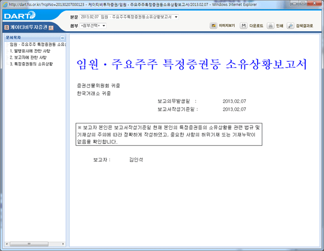
Task: Click the Internet Explorer title bar icon
Action: pyautogui.click(x=5, y=5)
